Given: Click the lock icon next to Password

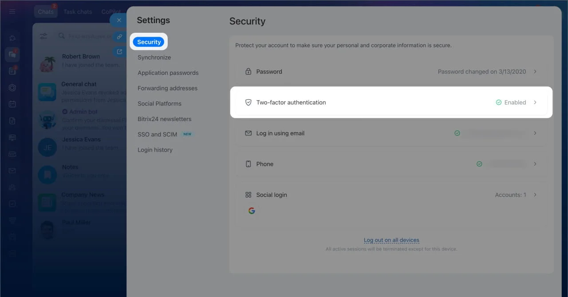Looking at the screenshot, I should click(x=248, y=71).
